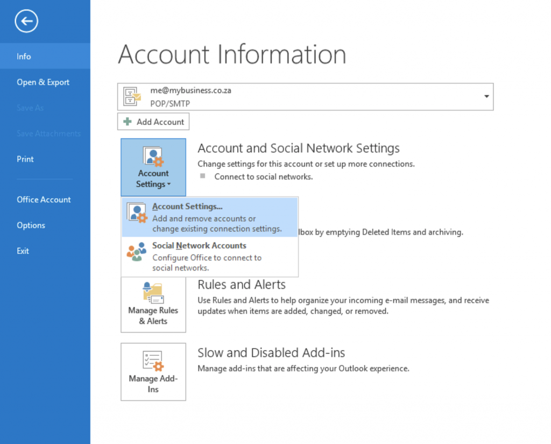Image resolution: width=551 pixels, height=444 pixels.
Task: Select Social Network Accounts from the menu
Action: tap(199, 245)
